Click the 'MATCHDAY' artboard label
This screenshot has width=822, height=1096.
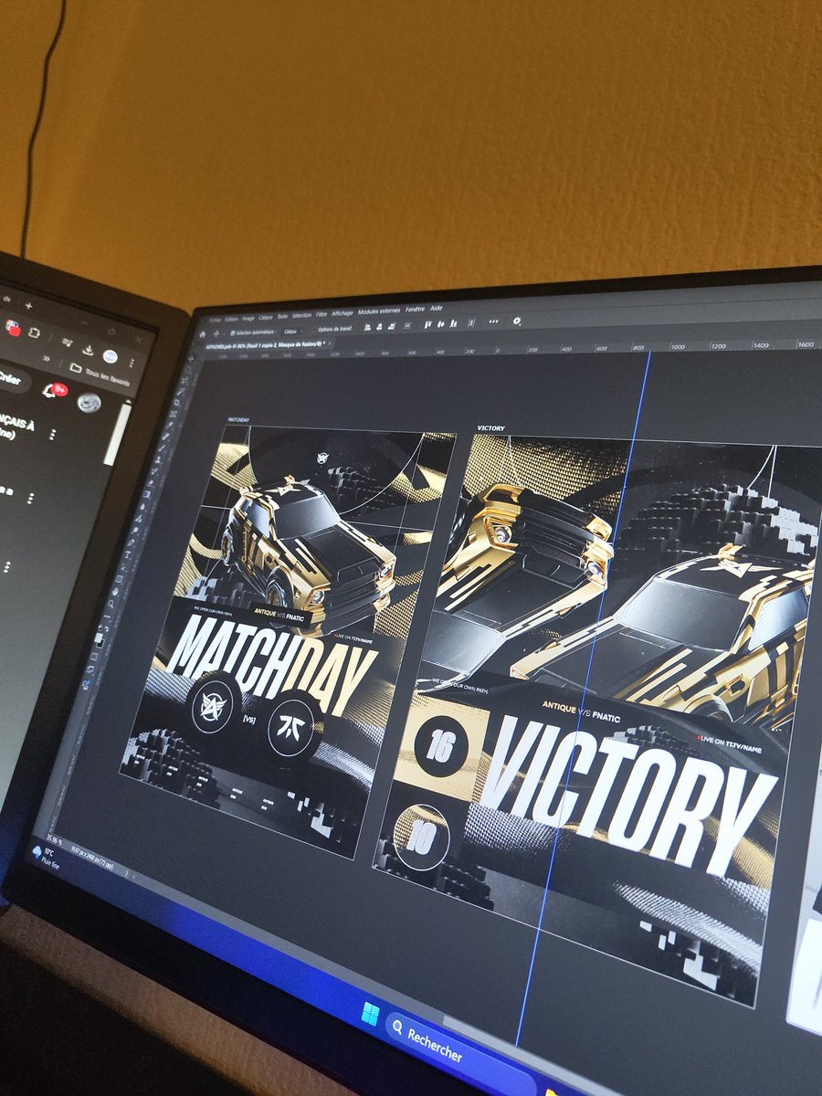[239, 420]
